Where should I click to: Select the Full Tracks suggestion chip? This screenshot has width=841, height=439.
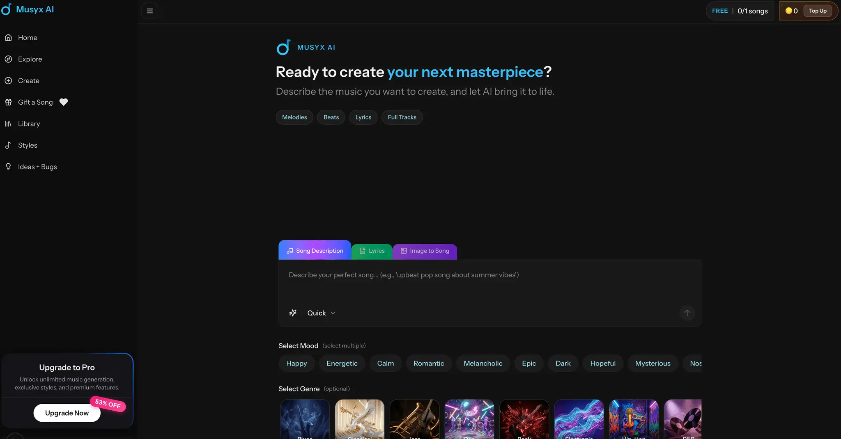[402, 117]
